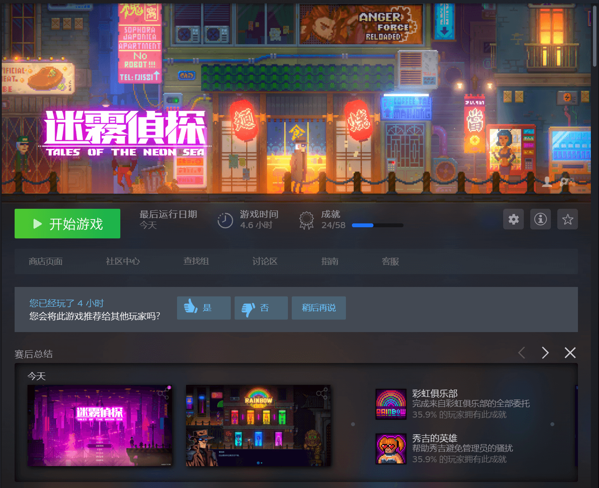Go to the next 赛后总结 page
The height and width of the screenshot is (488, 599).
(545, 353)
